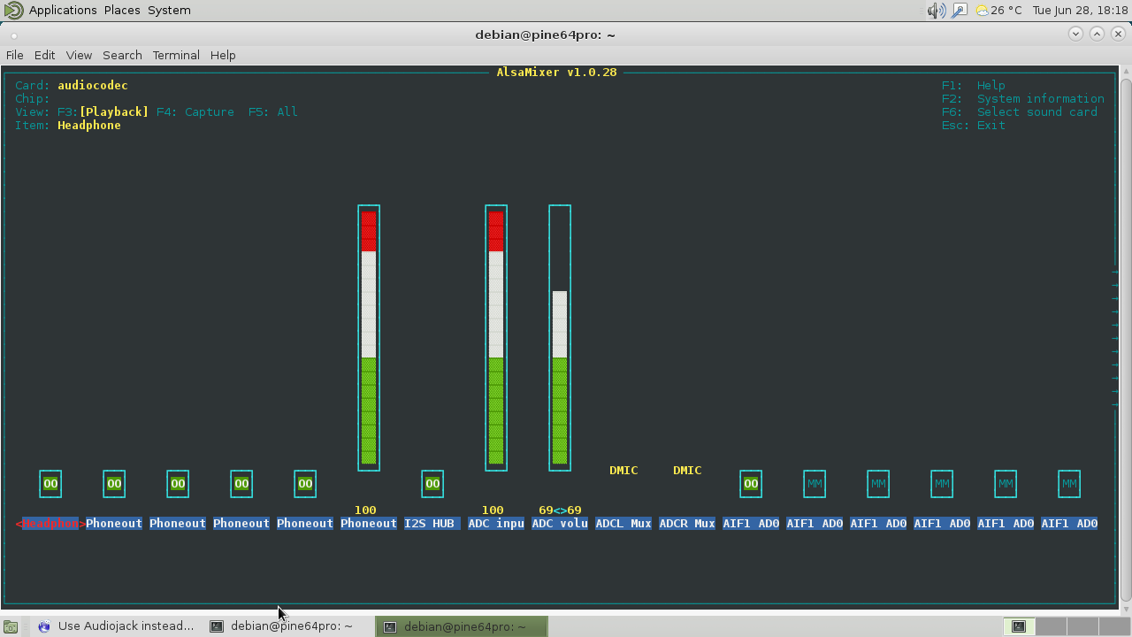
Task: Switch to 'Use Audiojack instead...' browser window
Action: [116, 626]
